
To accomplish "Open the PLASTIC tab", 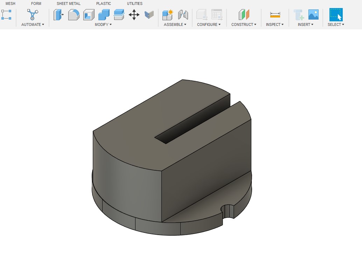I will [104, 3].
